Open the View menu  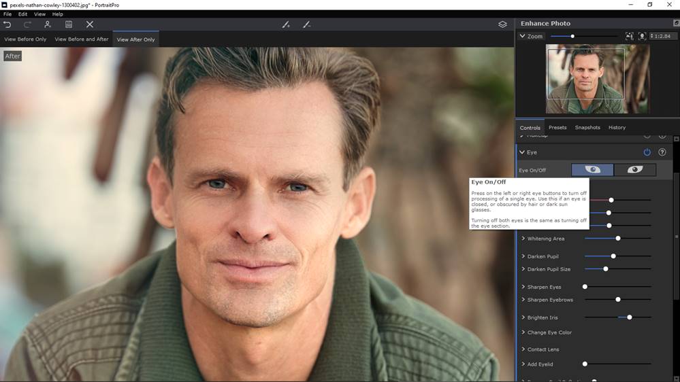pyautogui.click(x=39, y=14)
